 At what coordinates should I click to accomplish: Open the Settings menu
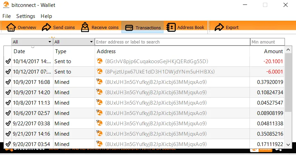26,16
